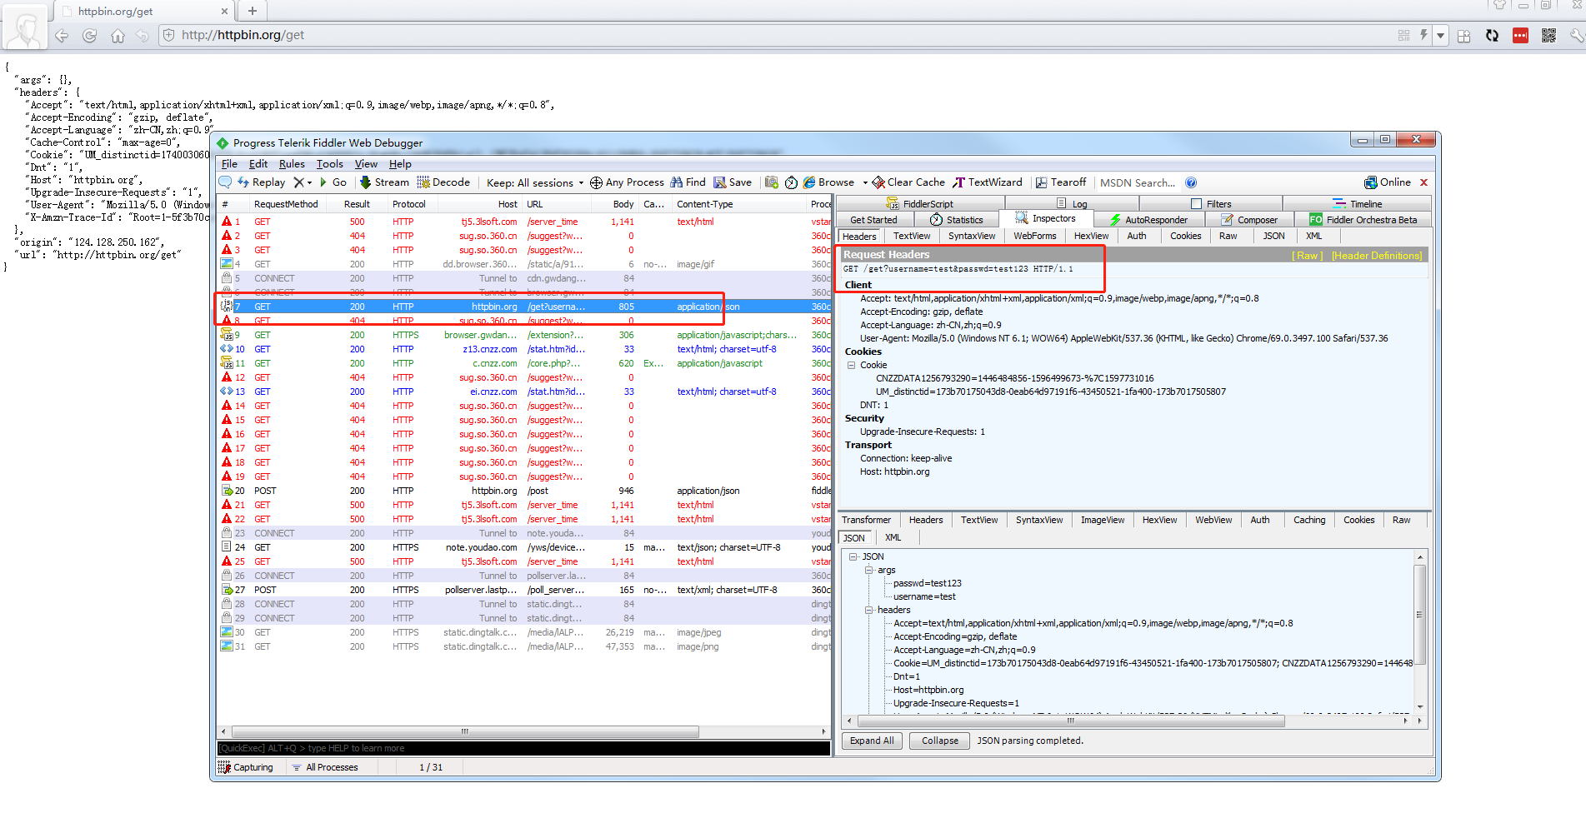Viewport: 1586px width, 833px height.
Task: Toggle Stream mode in Fiddler toolbar
Action: pyautogui.click(x=384, y=182)
